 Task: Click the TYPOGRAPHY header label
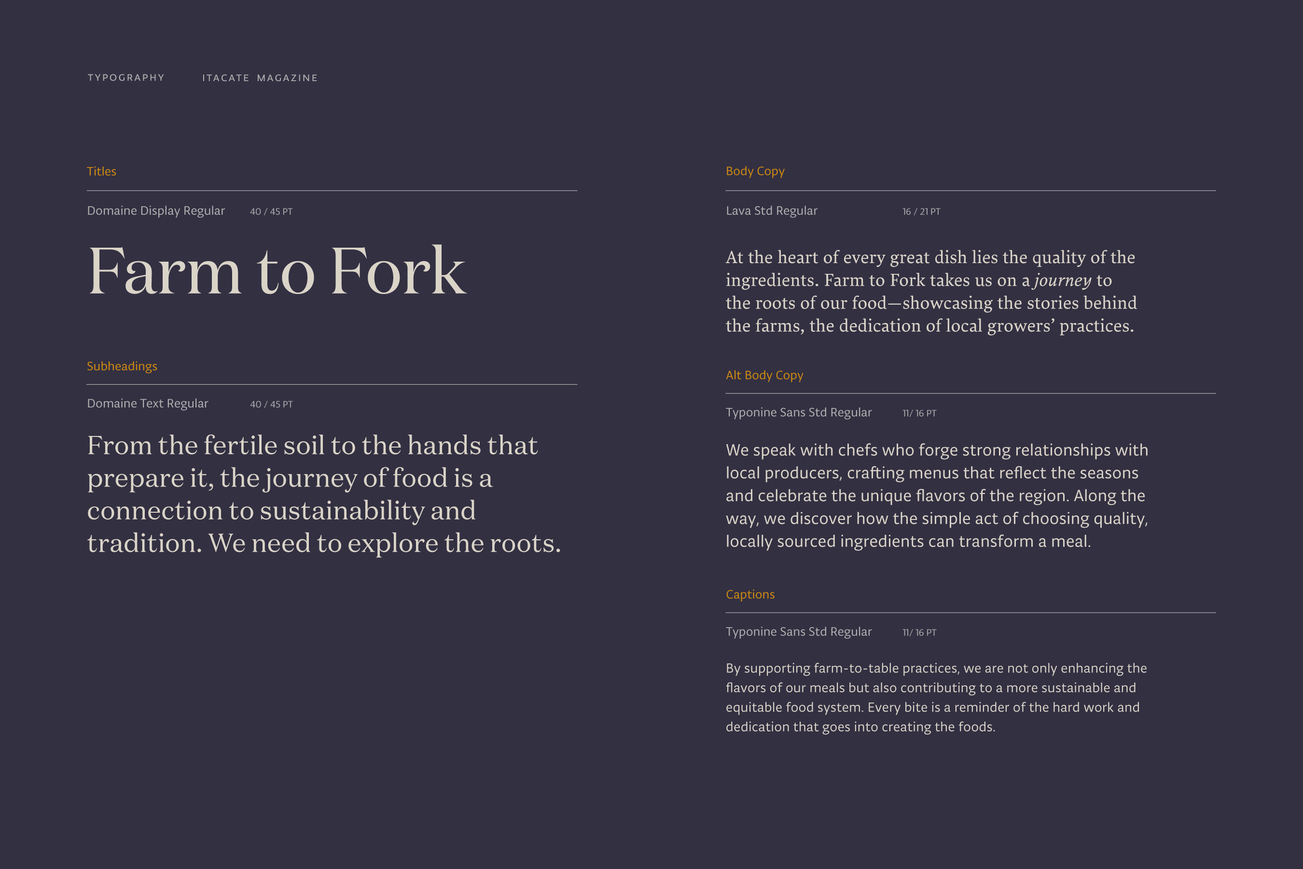tap(126, 78)
